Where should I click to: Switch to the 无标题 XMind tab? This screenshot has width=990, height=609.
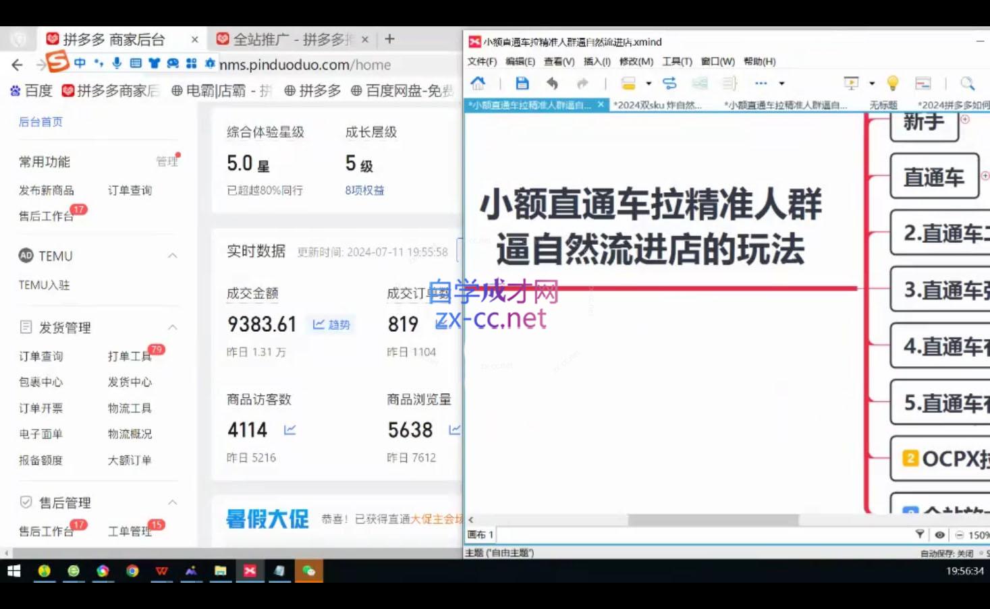[x=883, y=105]
